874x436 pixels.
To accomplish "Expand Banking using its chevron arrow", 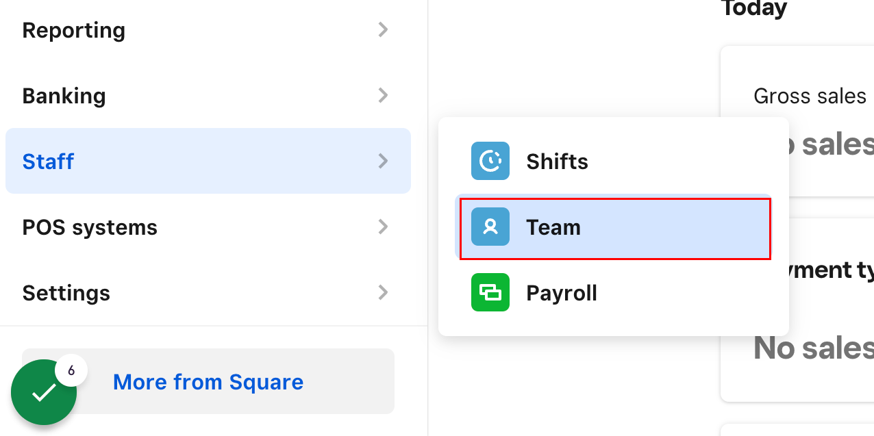I will 384,95.
